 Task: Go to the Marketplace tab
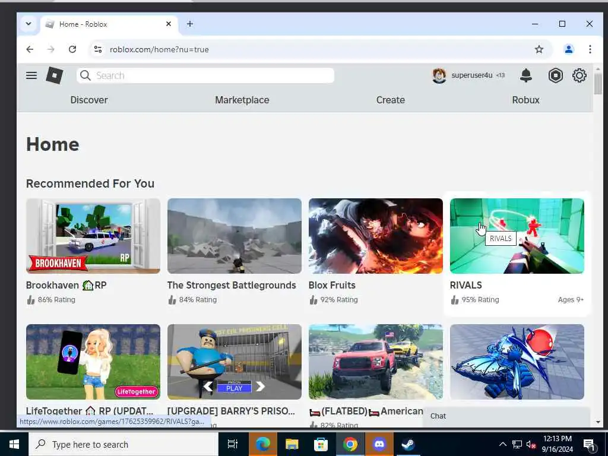pos(242,100)
